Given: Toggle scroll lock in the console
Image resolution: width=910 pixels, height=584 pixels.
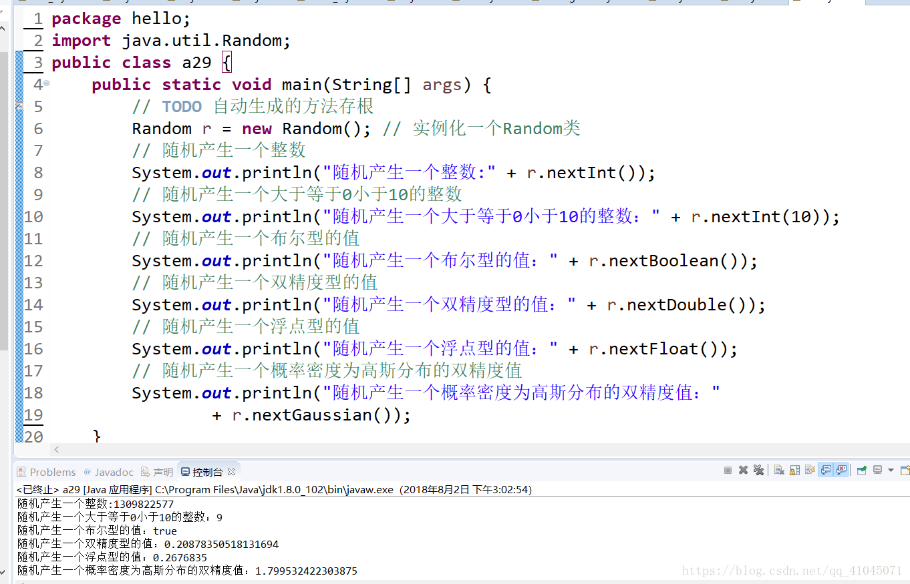Looking at the screenshot, I should pyautogui.click(x=794, y=470).
